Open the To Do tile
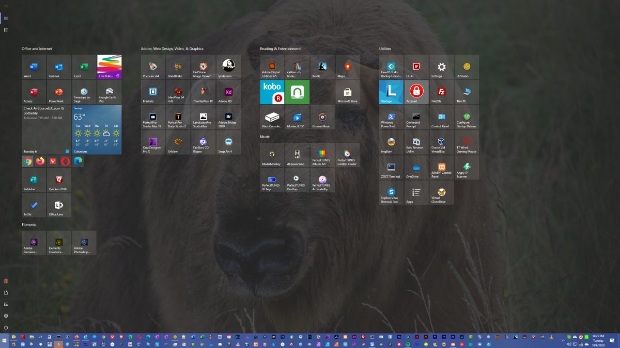 [x=34, y=206]
